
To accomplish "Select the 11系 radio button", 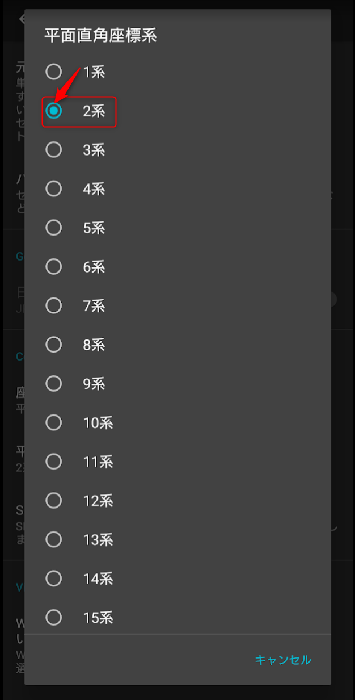I will point(54,462).
